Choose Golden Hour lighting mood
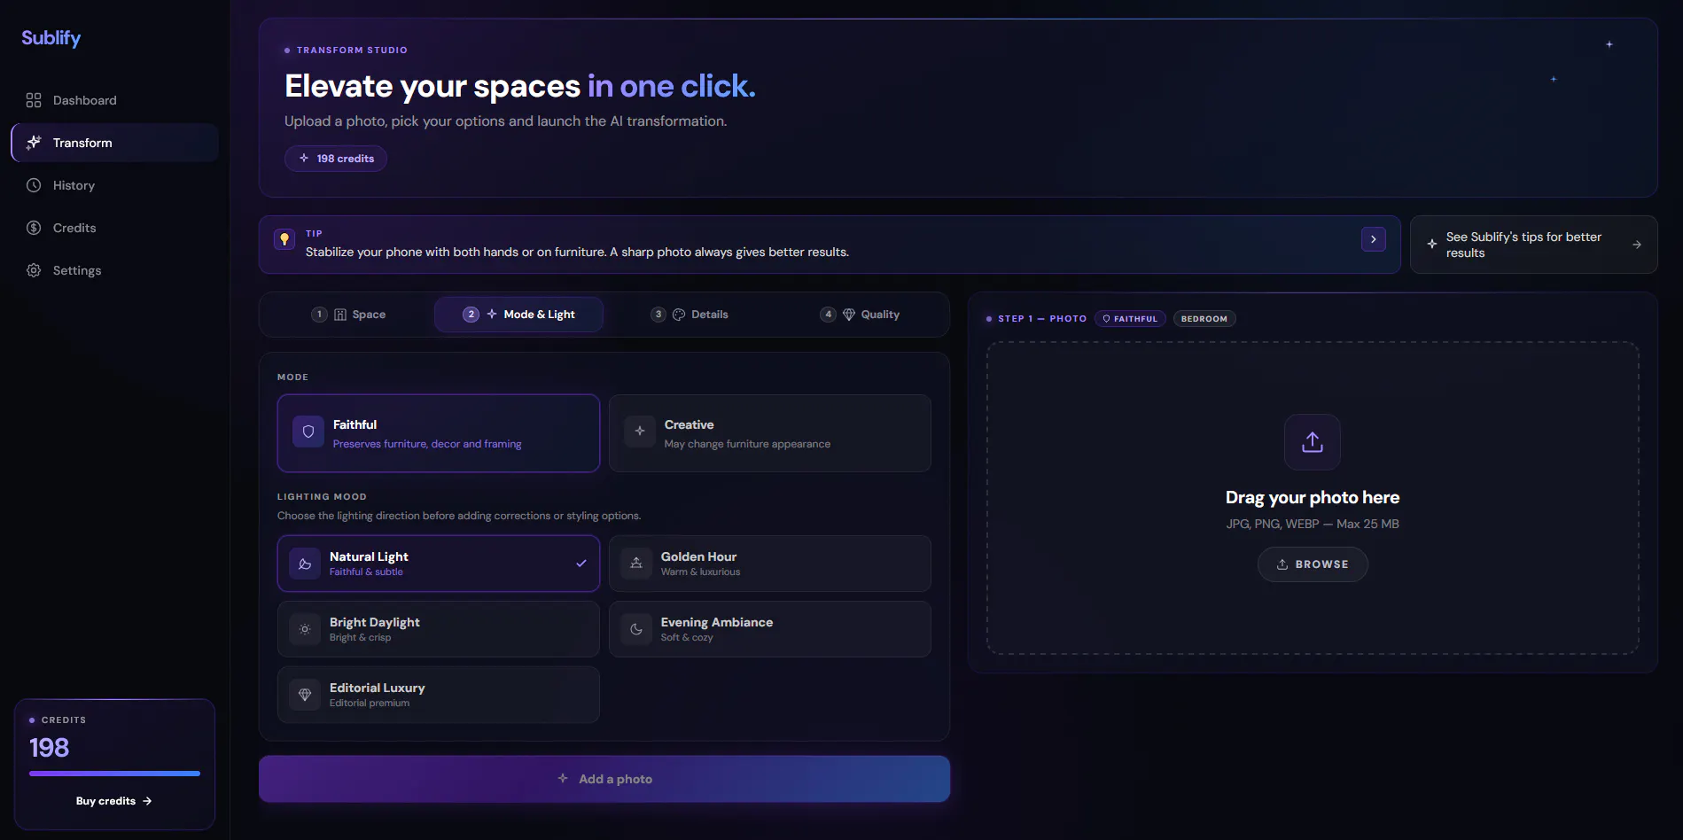 point(770,564)
